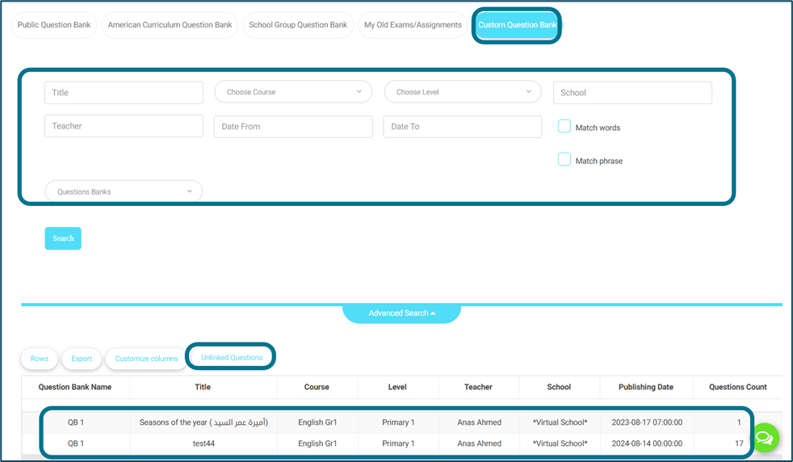Click the Date From field
This screenshot has width=793, height=462.
292,127
